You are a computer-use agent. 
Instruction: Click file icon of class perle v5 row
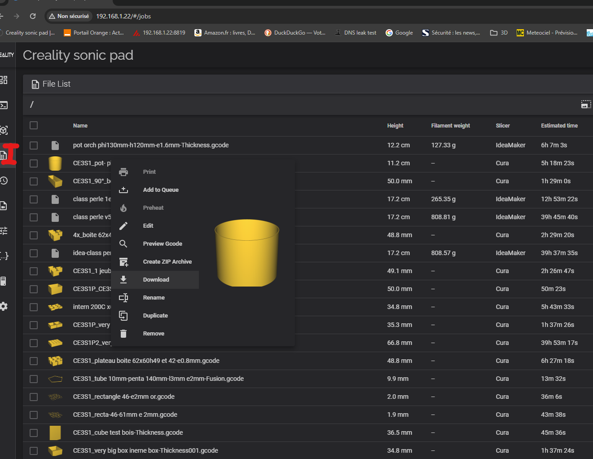coord(55,217)
